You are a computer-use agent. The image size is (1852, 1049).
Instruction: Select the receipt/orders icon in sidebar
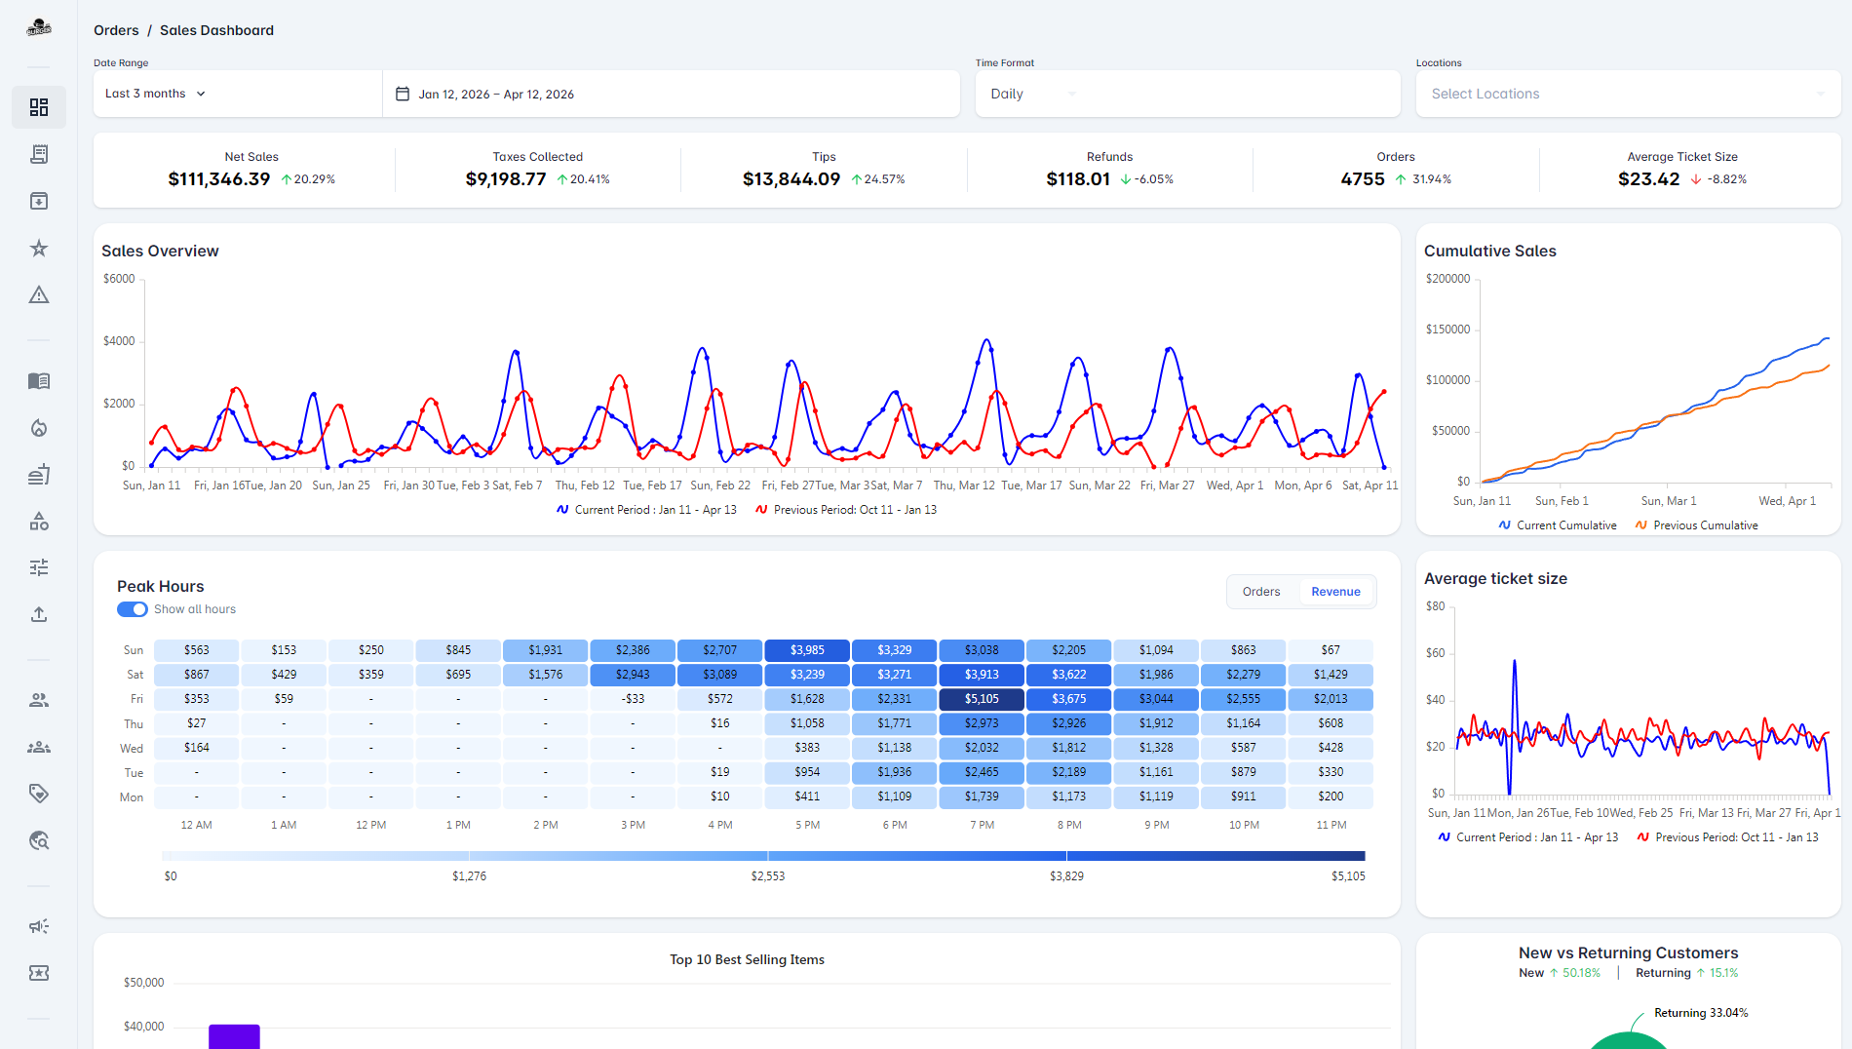(39, 154)
